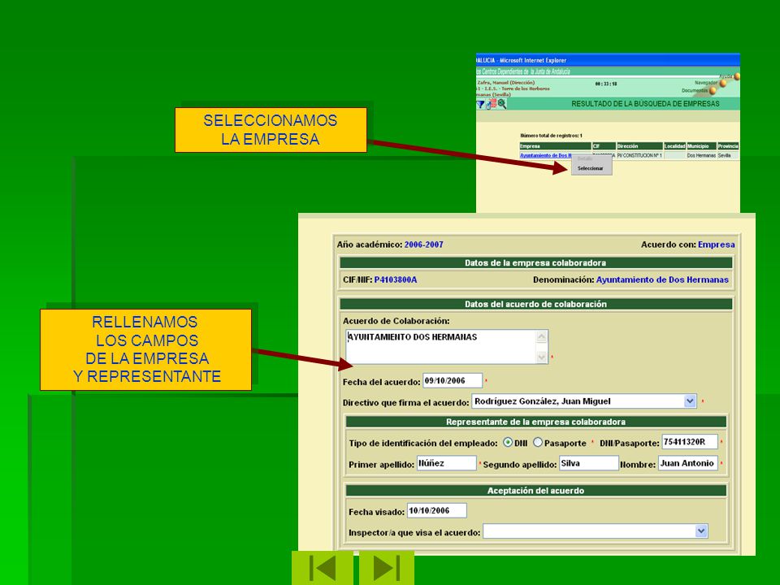Screen dimensions: 780x585
Task: Click the 'Fecha del acuerdo' date field
Action: coord(453,380)
